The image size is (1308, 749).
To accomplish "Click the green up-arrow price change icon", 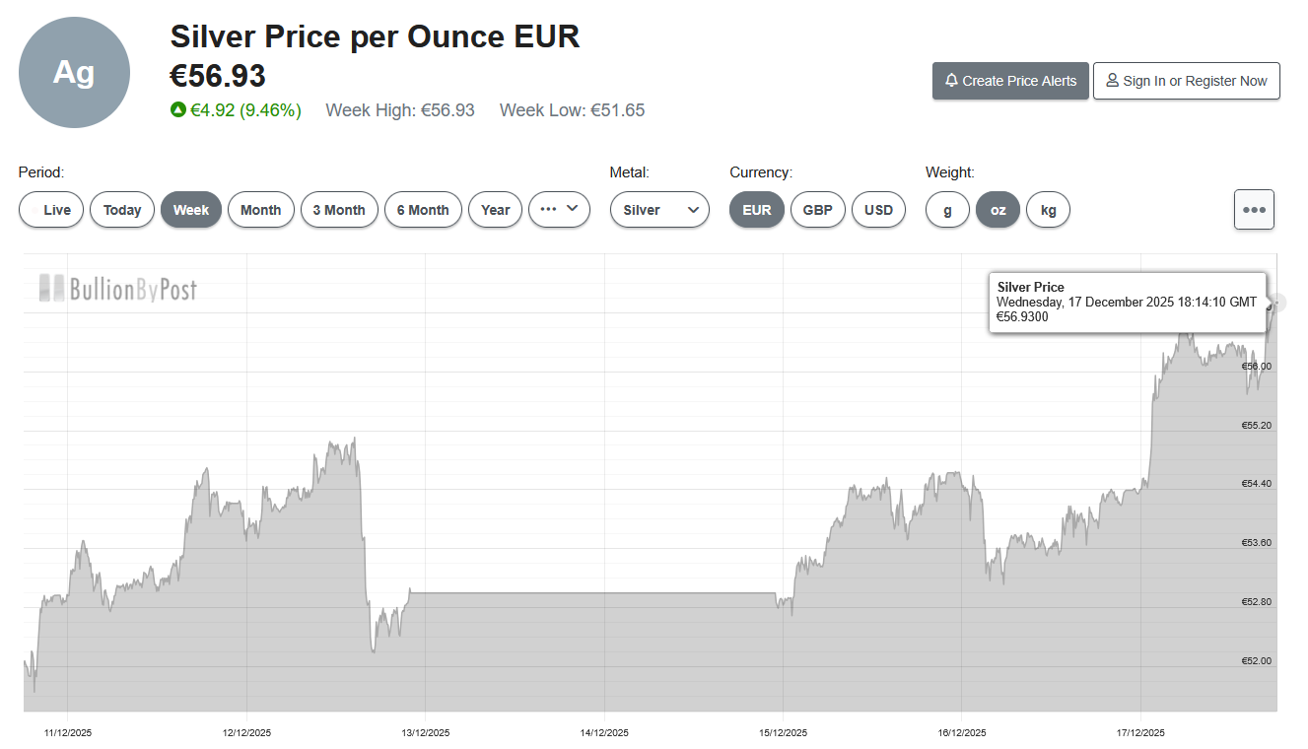I will coord(177,110).
